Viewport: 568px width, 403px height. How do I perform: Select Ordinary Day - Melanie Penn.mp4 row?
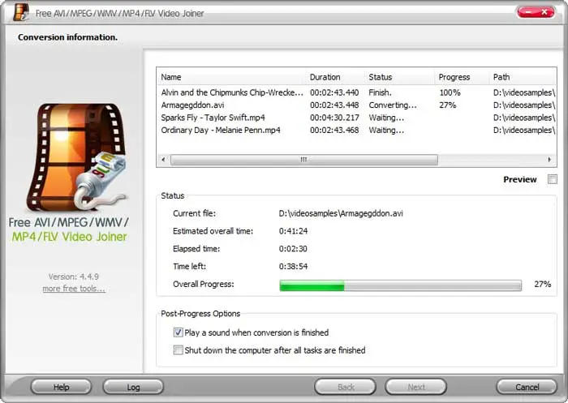[x=357, y=131]
